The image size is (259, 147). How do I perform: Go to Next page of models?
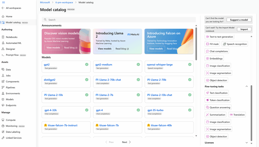pos(126,142)
